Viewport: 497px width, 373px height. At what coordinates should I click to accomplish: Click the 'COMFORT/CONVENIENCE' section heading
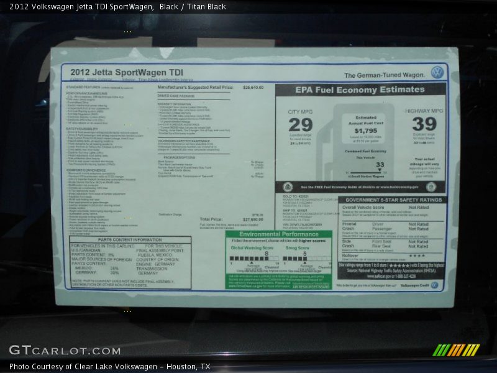(x=86, y=170)
